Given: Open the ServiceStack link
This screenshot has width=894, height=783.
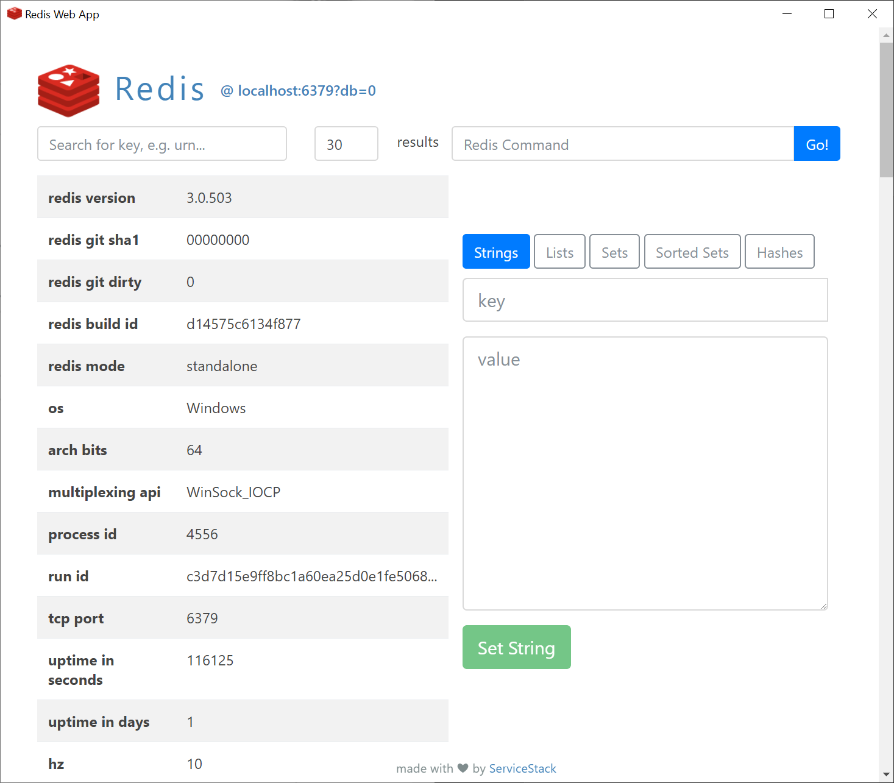Looking at the screenshot, I should (523, 768).
